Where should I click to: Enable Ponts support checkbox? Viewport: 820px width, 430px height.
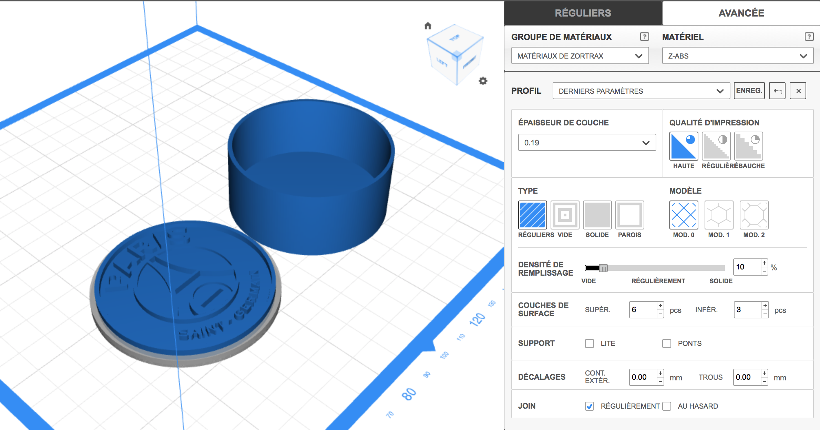[667, 344]
